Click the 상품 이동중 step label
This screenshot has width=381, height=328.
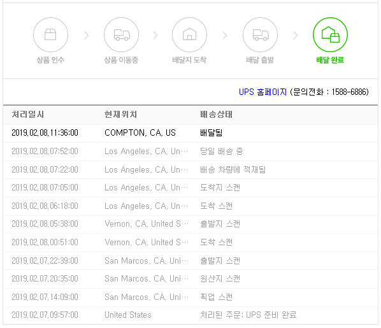121,60
